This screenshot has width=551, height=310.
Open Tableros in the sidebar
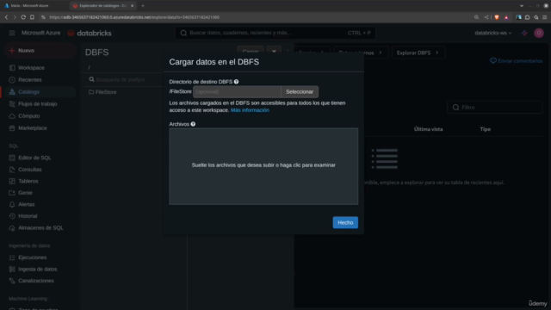point(28,181)
